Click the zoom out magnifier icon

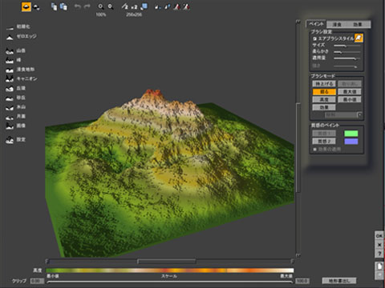pyautogui.click(x=111, y=6)
